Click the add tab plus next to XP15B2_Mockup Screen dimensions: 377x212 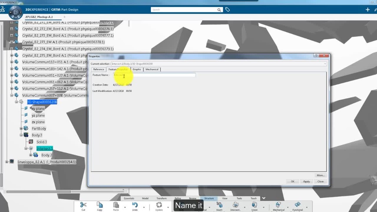click(64, 17)
